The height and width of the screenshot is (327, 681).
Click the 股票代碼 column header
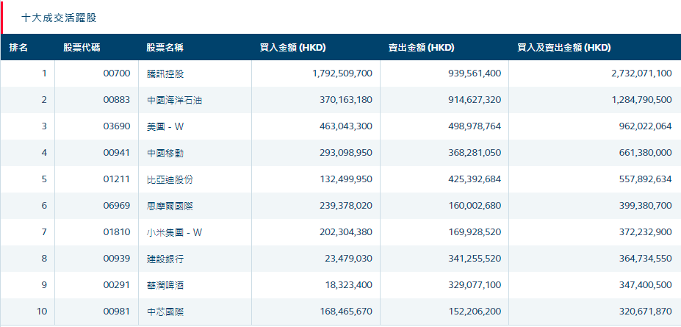pos(82,48)
